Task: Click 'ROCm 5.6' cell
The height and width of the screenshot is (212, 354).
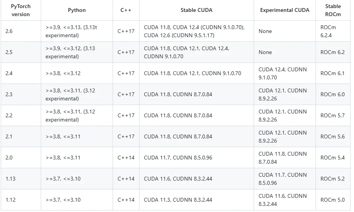Action: [x=333, y=136]
